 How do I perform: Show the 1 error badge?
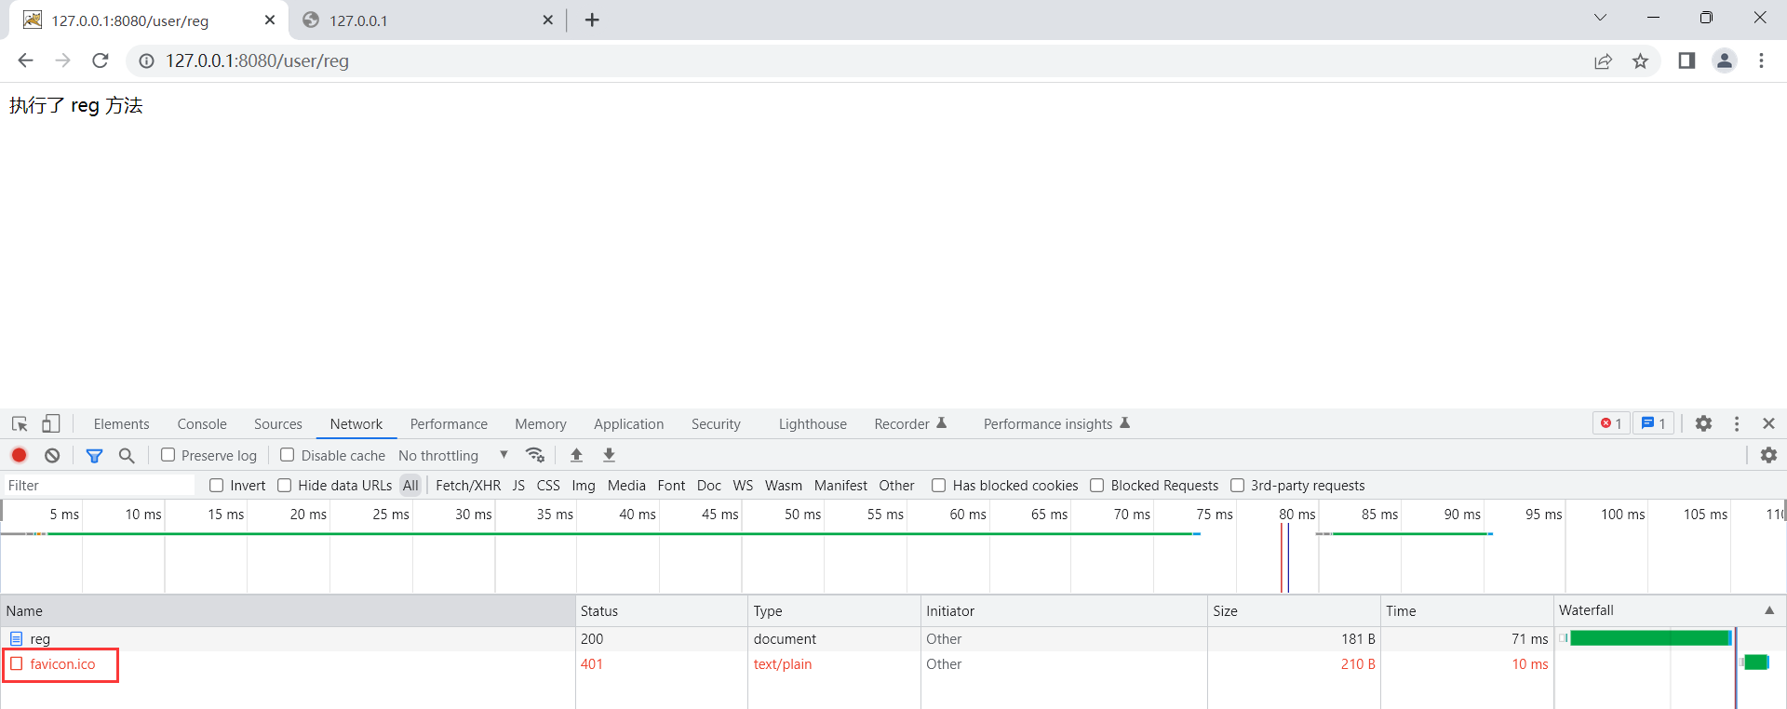click(x=1611, y=423)
